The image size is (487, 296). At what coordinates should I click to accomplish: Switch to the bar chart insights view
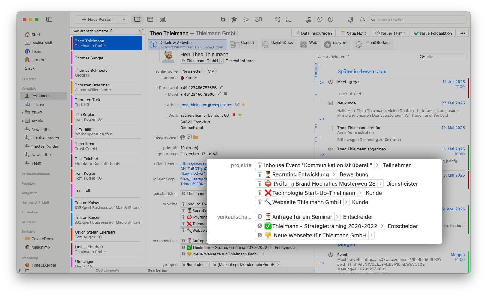[x=163, y=20]
